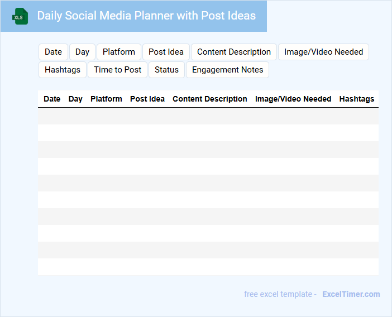Click the Post Idea table column header

pyautogui.click(x=147, y=99)
